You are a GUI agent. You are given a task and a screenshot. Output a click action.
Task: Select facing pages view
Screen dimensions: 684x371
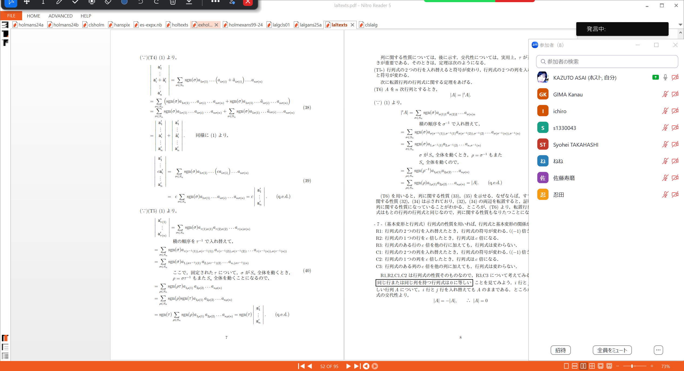point(583,366)
